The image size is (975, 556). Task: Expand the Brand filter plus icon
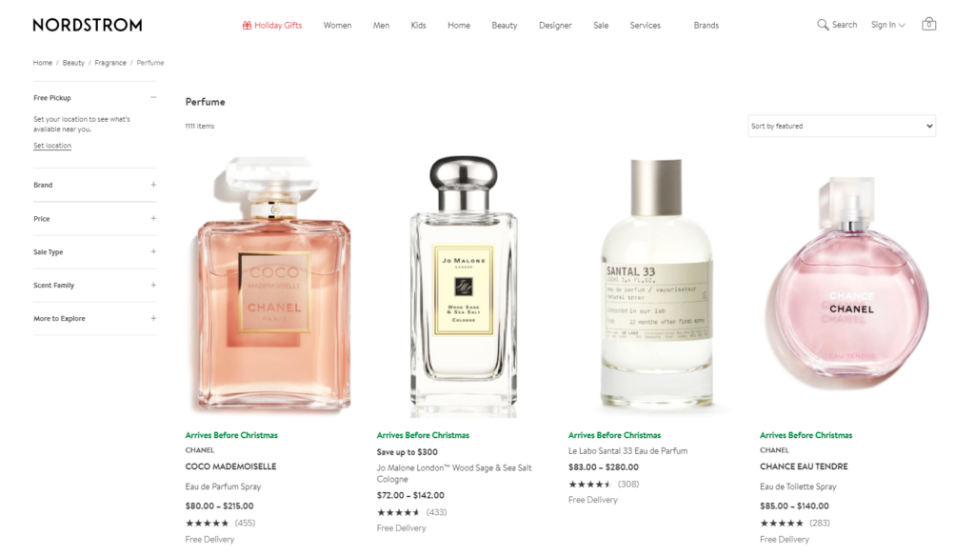coord(153,185)
